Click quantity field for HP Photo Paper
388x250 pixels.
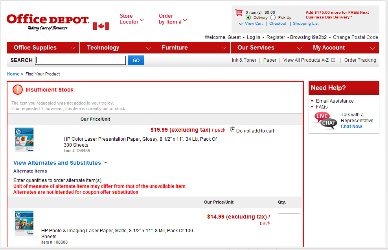point(289,217)
